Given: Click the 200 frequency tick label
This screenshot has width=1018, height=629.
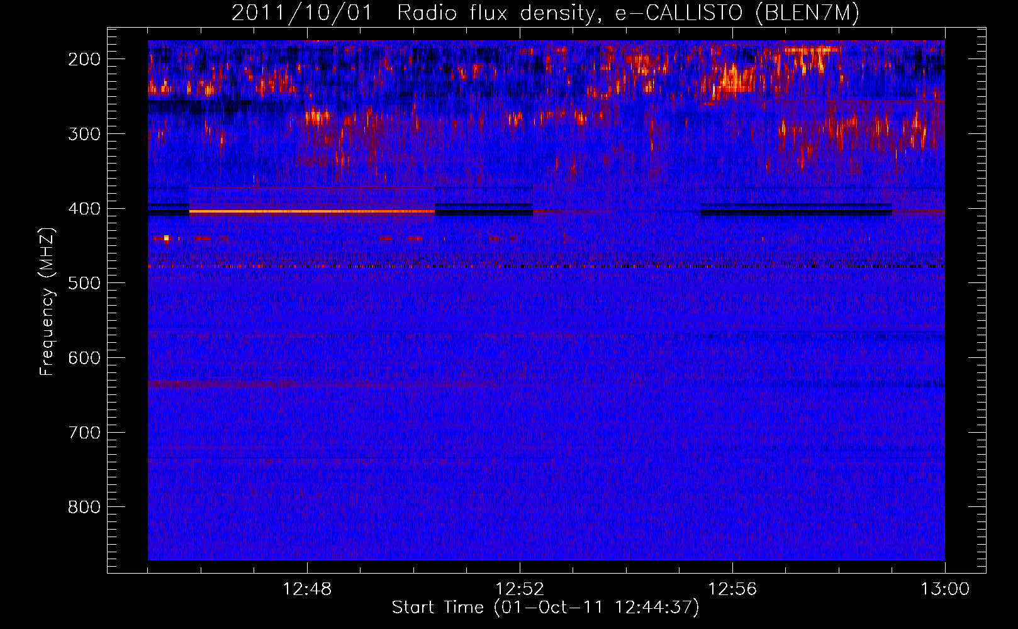Looking at the screenshot, I should pyautogui.click(x=84, y=59).
